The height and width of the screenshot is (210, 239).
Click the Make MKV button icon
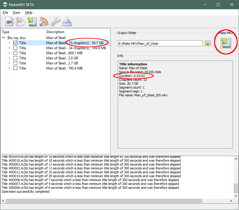pos(226,44)
